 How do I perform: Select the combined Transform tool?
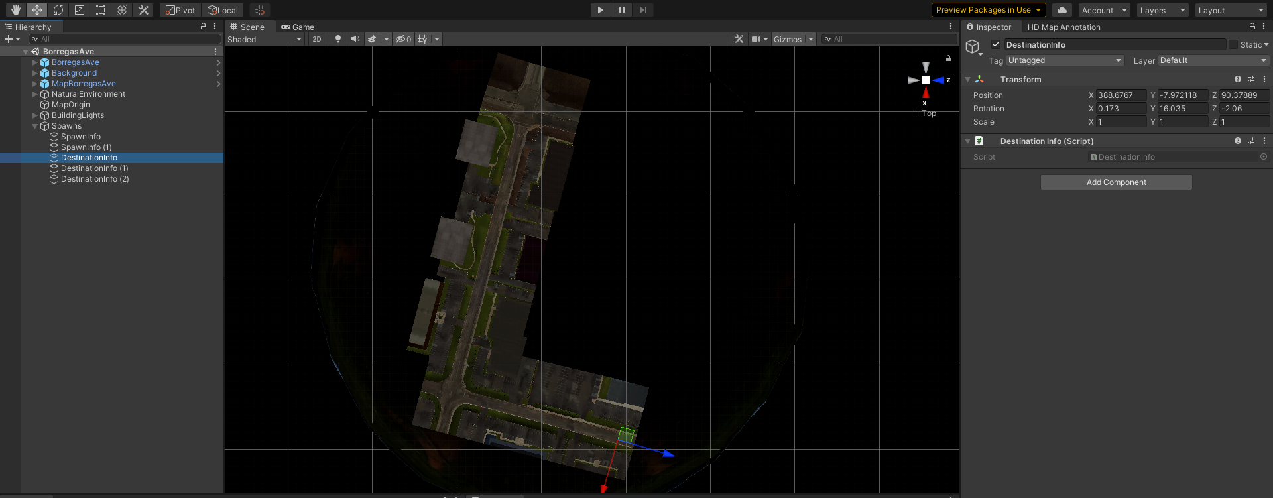[x=122, y=10]
